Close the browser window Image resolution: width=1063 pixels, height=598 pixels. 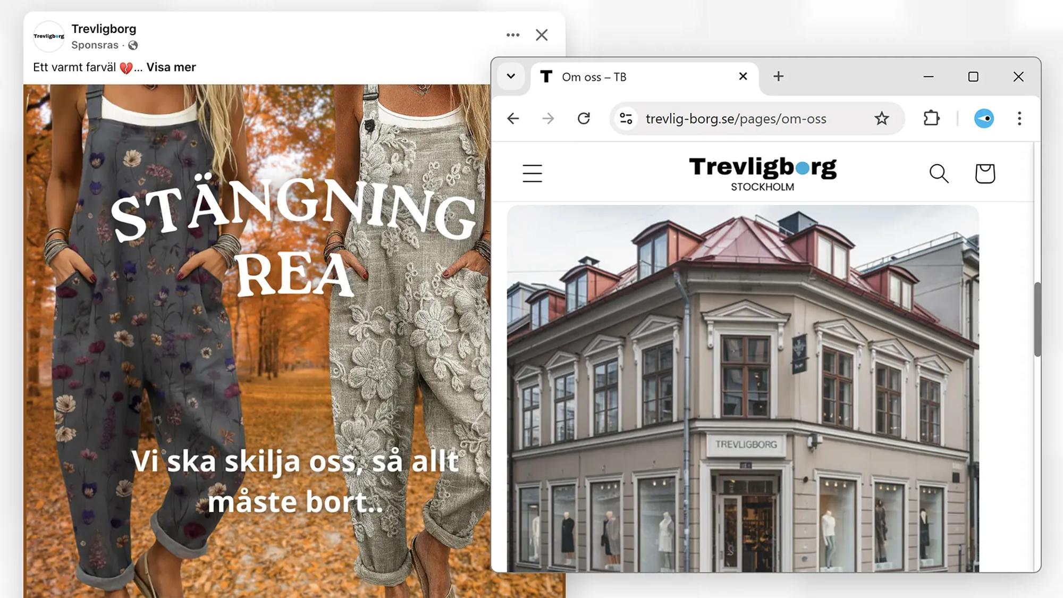coord(1018,77)
